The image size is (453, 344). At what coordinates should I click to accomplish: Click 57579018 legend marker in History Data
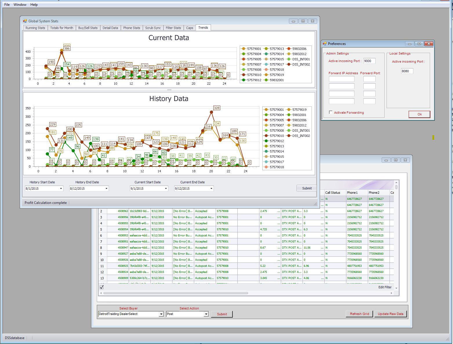tap(266, 167)
